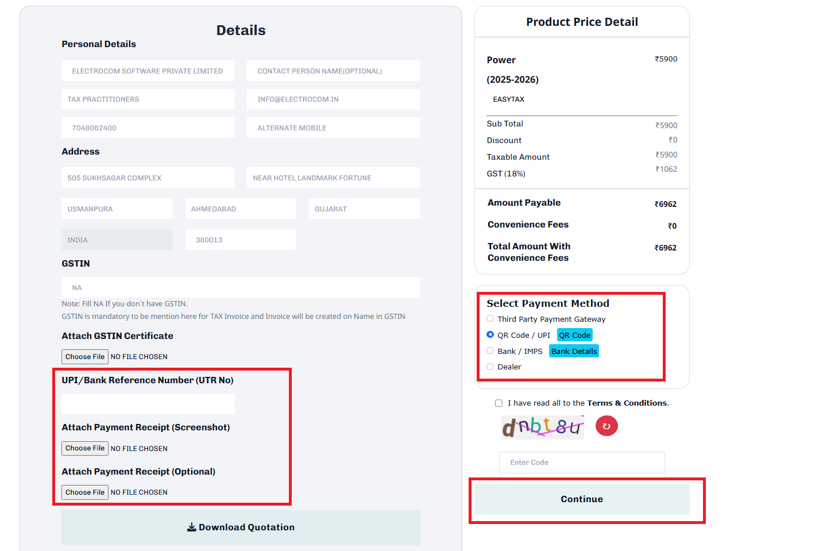Show the Bank Details badge

(x=574, y=351)
